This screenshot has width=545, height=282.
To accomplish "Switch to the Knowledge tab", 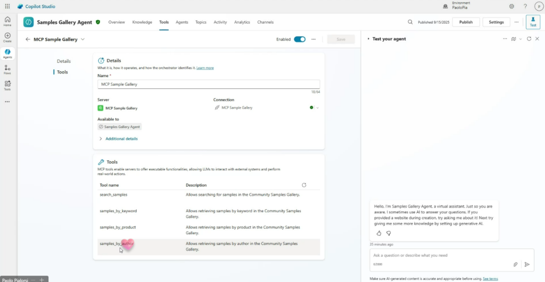I will (142, 22).
